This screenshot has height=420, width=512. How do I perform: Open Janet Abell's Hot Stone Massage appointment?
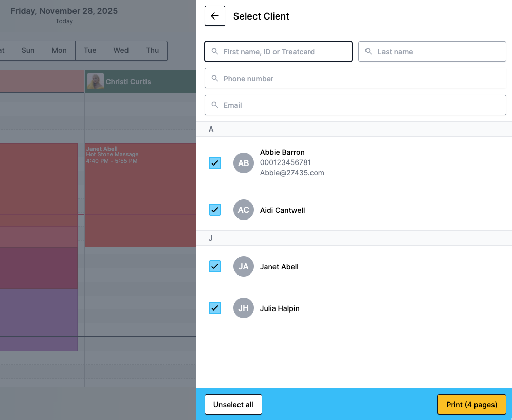pos(140,195)
